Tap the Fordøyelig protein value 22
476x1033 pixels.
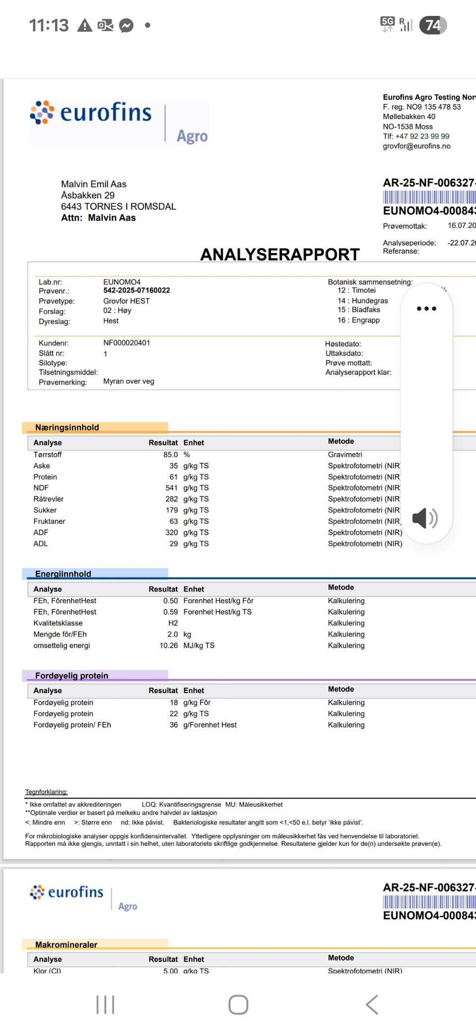174,714
